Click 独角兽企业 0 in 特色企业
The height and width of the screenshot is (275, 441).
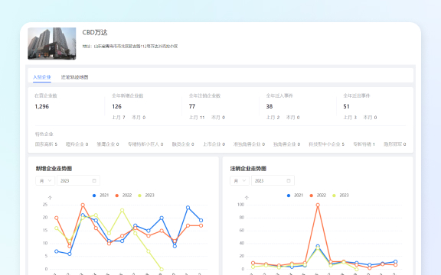point(287,144)
